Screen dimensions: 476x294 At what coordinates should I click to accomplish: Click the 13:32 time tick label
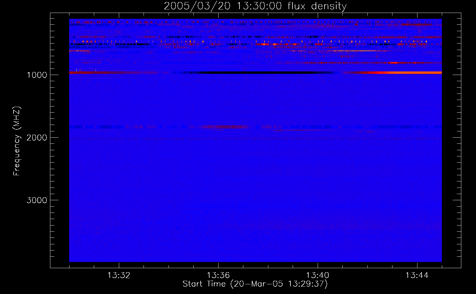point(119,275)
